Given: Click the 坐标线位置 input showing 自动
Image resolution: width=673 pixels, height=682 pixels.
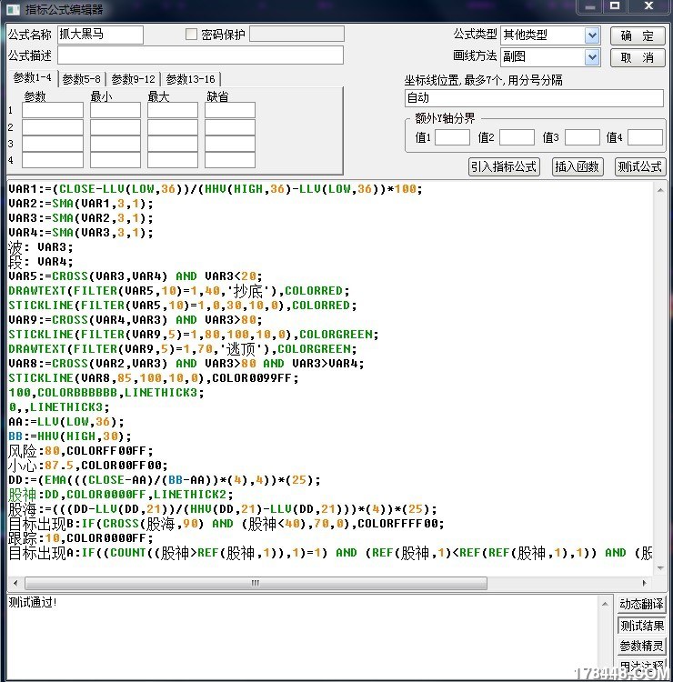Looking at the screenshot, I should pos(534,98).
